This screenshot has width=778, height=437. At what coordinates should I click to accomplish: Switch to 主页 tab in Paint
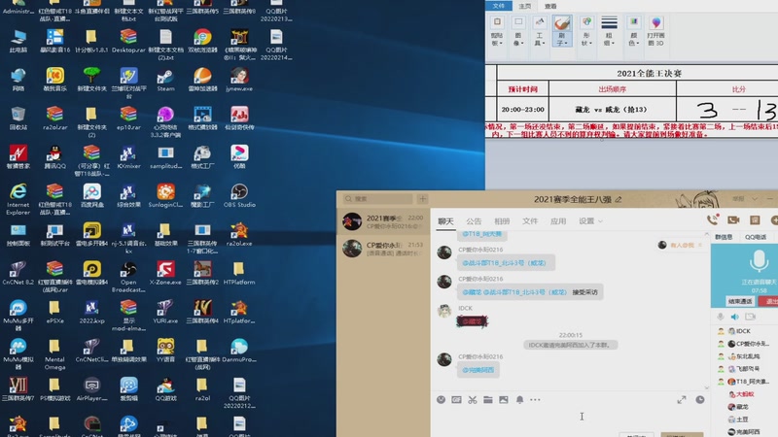(525, 6)
